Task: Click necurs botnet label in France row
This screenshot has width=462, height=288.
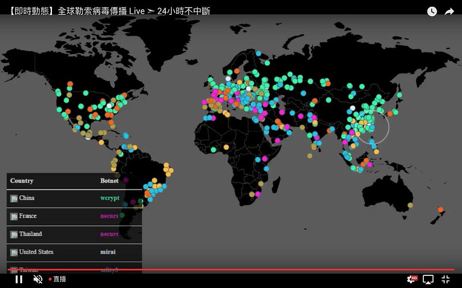Action: pos(109,216)
